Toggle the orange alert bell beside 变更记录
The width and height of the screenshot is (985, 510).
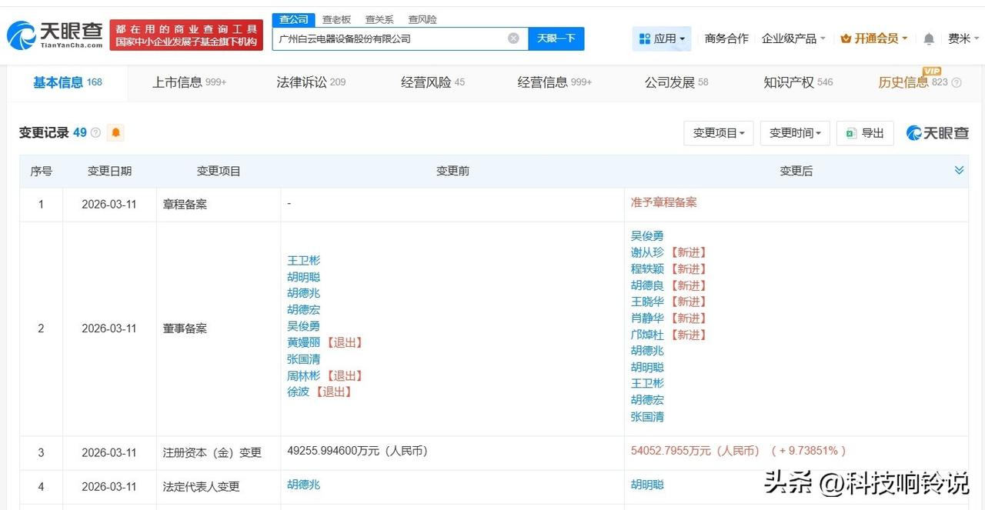(115, 132)
